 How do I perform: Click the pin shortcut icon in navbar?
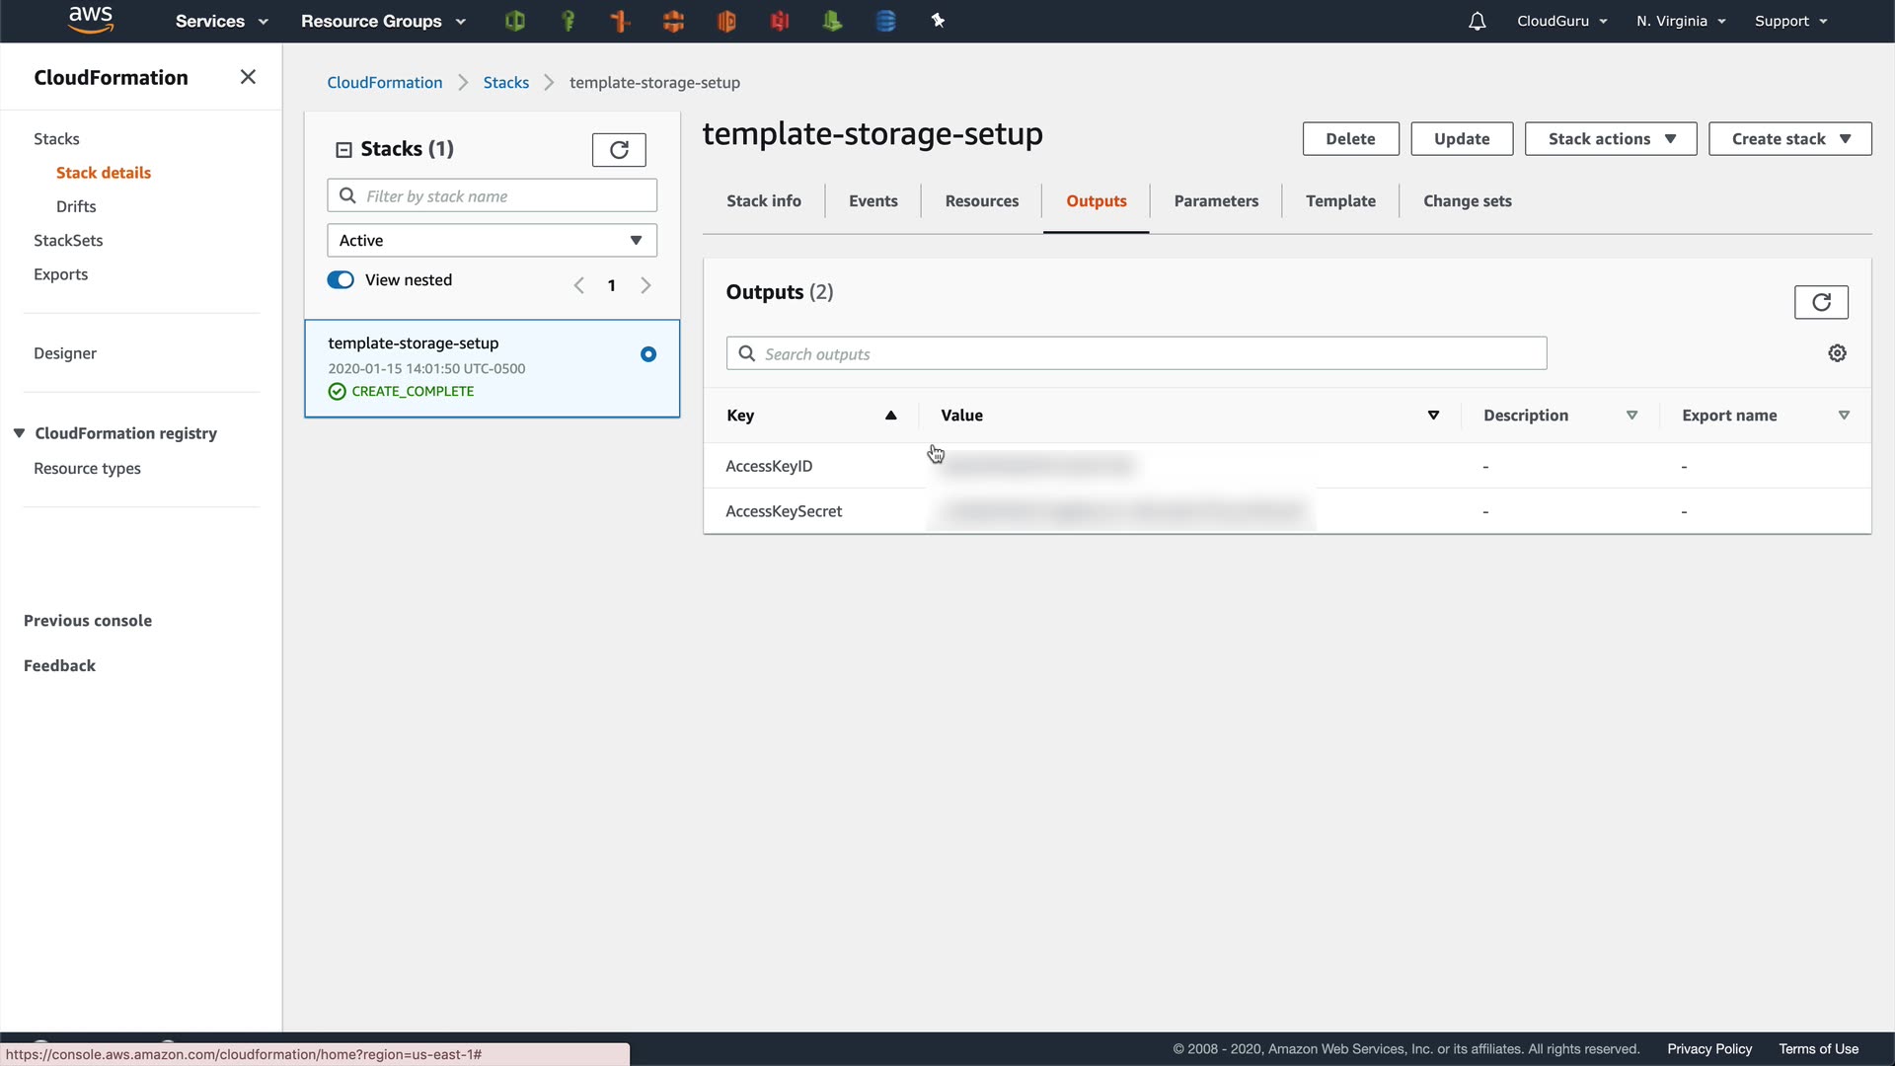coord(938,21)
